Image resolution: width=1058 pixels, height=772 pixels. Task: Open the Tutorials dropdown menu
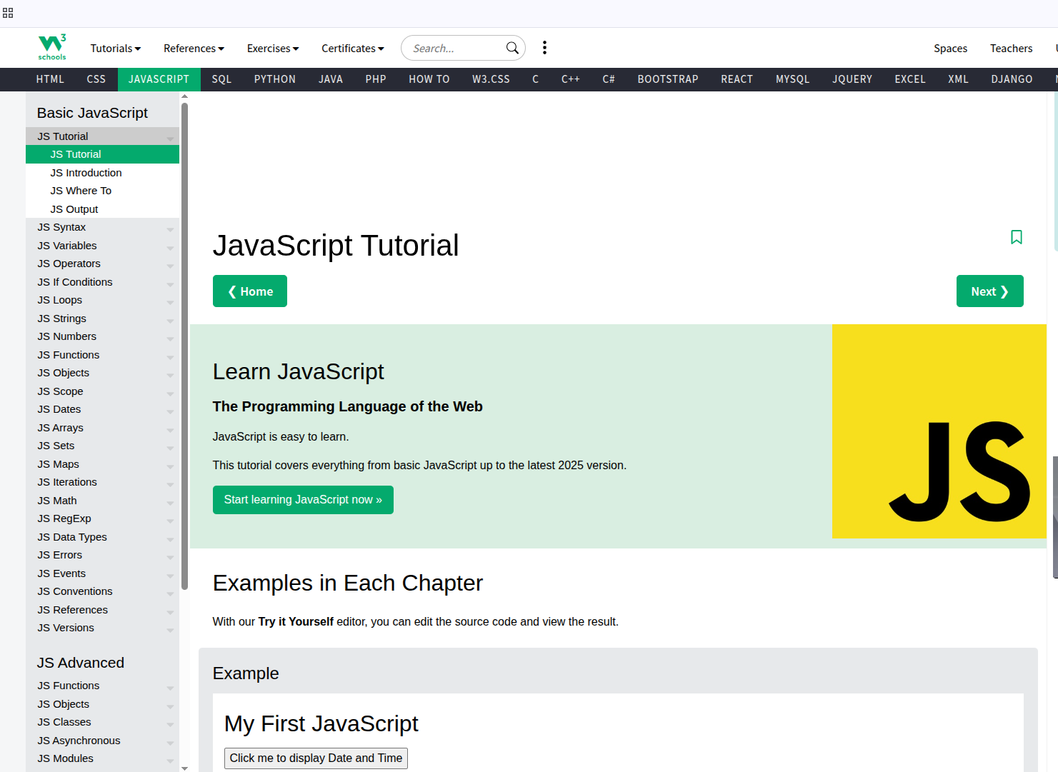click(x=115, y=49)
